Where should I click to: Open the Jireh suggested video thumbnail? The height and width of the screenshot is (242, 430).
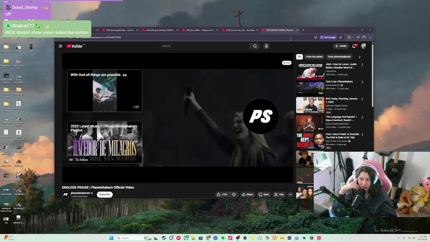coord(310,71)
